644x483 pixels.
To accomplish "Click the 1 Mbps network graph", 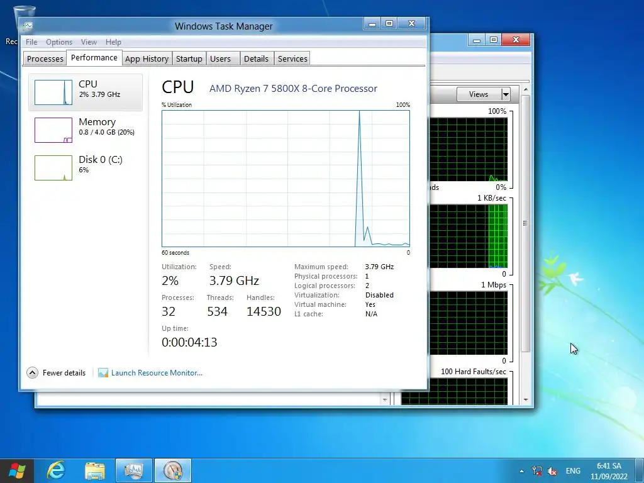I will pos(469,323).
